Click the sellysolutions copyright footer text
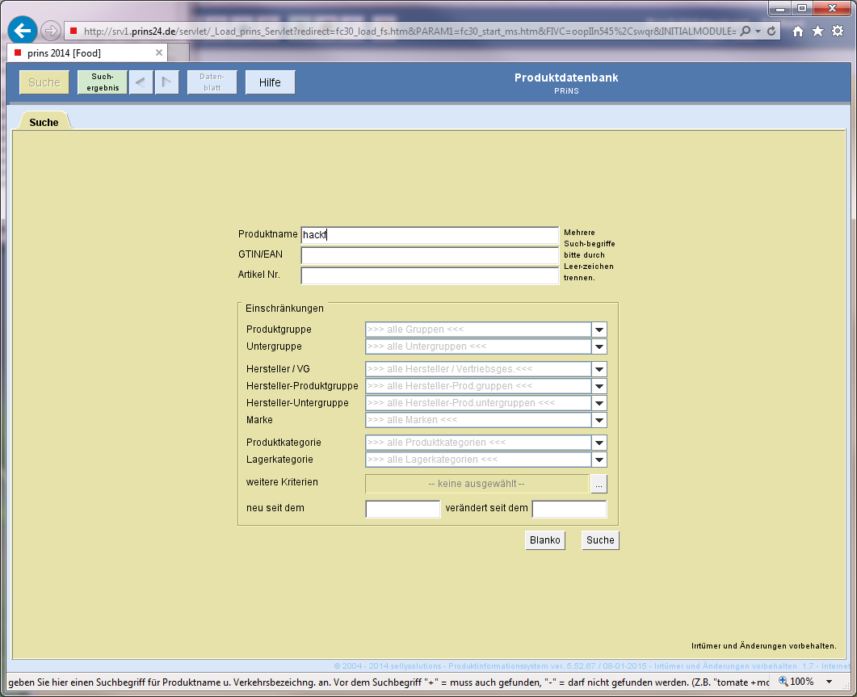The width and height of the screenshot is (857, 697). pos(592,666)
